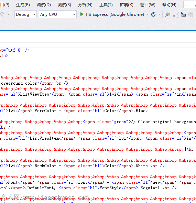This screenshot has height=203, width=196.
Task: Open the 生成(B) menu
Action: tap(23, 5)
